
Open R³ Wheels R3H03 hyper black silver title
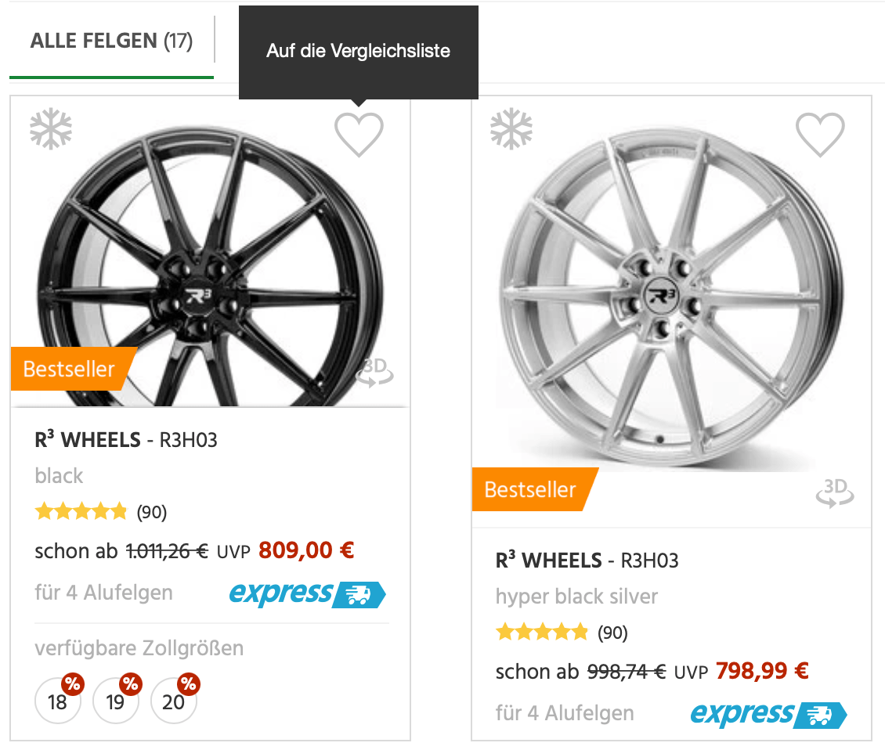(587, 561)
